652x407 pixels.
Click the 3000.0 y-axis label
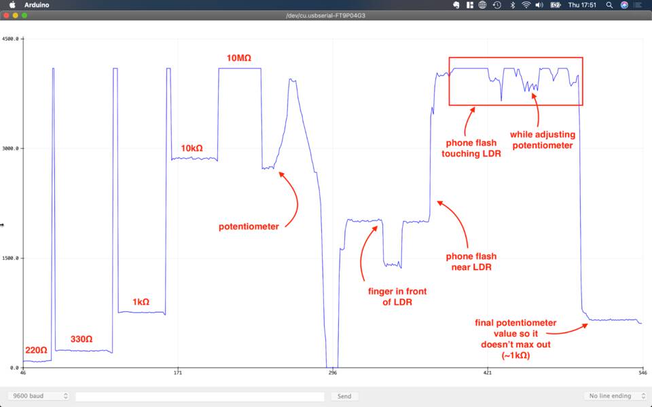10,149
